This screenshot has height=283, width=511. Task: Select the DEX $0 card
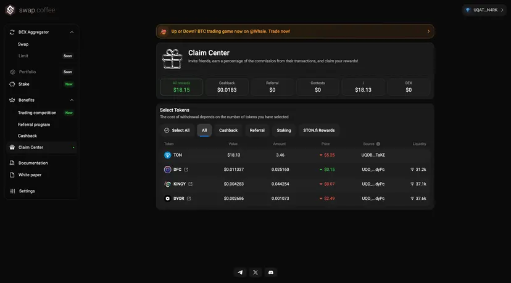[409, 87]
